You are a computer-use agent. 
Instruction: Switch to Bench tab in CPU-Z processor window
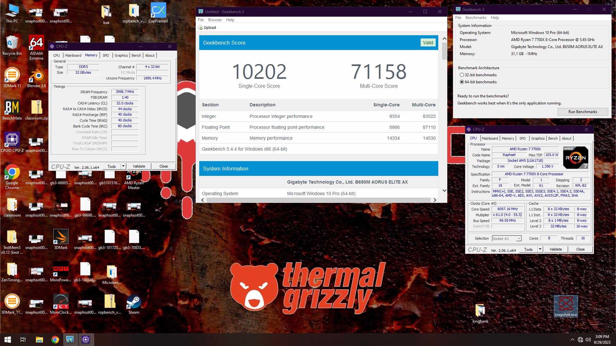553,138
